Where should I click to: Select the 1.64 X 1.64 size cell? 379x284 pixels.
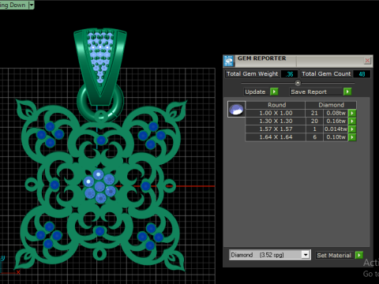[276, 137]
